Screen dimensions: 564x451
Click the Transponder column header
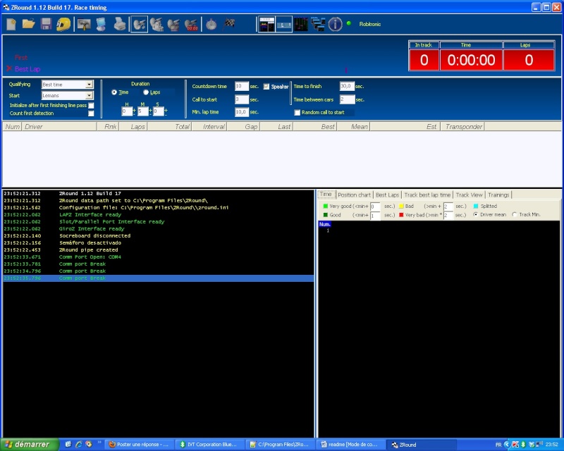click(462, 127)
